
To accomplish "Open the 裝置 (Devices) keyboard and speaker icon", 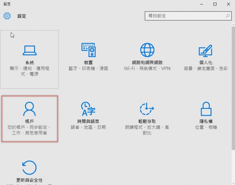I will pyautogui.click(x=89, y=50).
